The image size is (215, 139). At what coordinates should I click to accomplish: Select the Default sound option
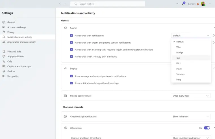[191, 42]
